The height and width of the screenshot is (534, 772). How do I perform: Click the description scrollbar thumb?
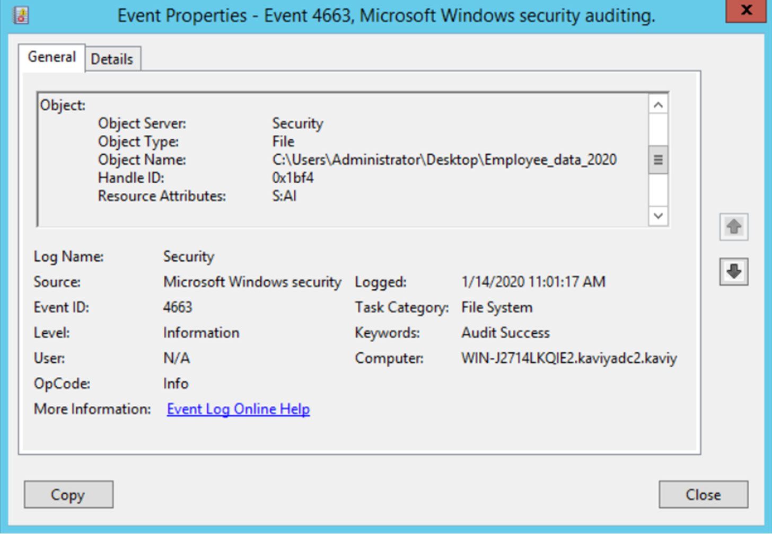tap(658, 159)
